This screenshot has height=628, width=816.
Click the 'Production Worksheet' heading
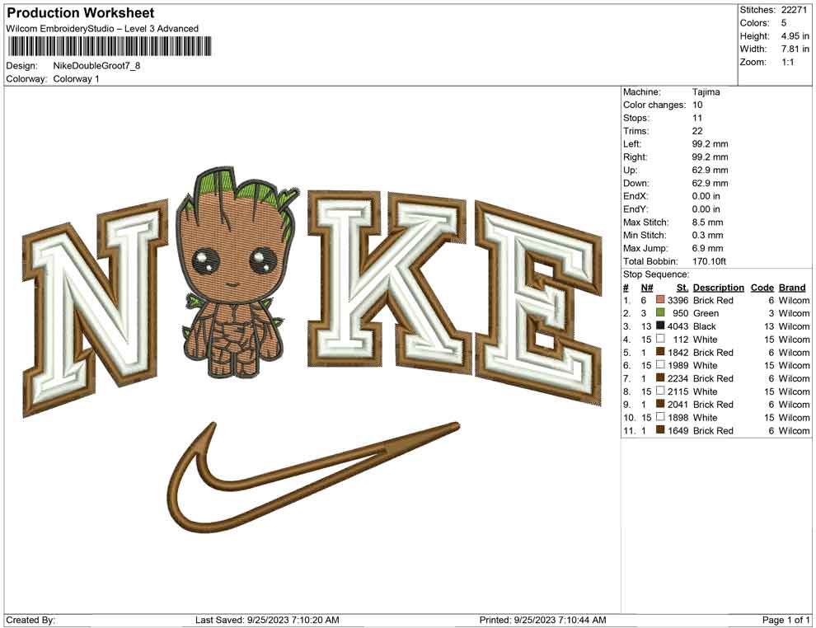(x=81, y=12)
